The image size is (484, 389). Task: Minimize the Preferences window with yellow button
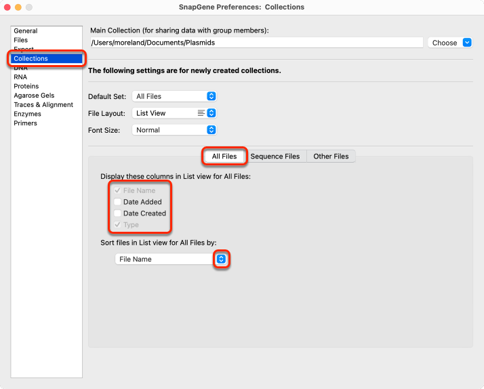pyautogui.click(x=18, y=7)
